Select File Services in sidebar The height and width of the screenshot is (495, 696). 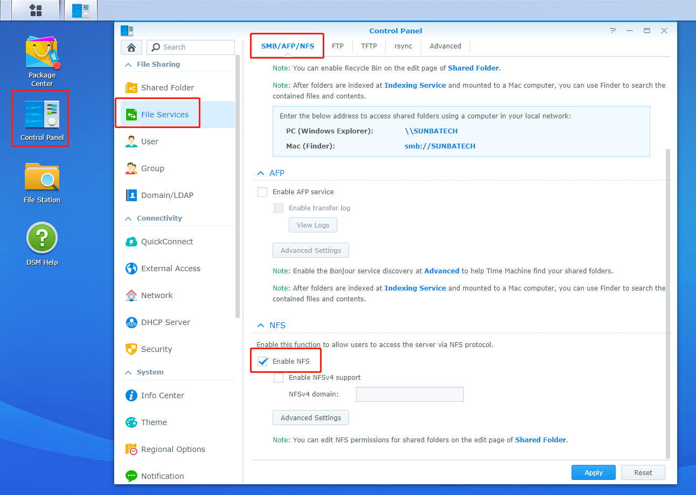pyautogui.click(x=178, y=115)
